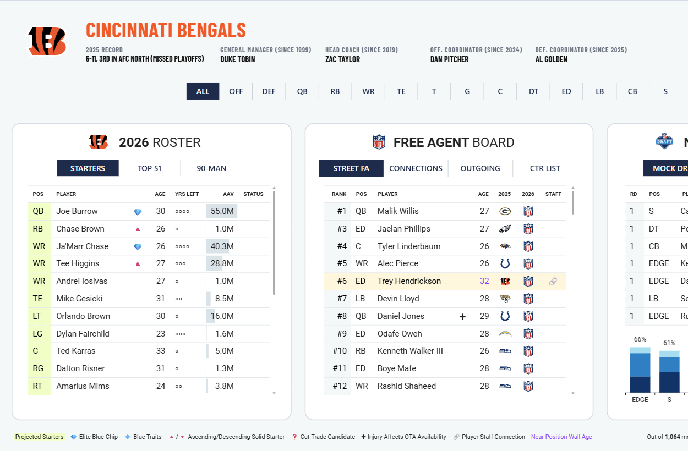The image size is (688, 451).
Task: Click Trey Hendrickson's Bengals team logo
Action: click(505, 281)
